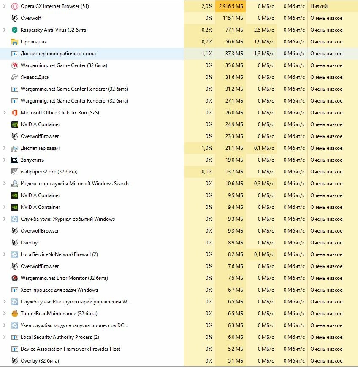Click the Запустить icon
The width and height of the screenshot is (358, 368).
pos(14,160)
